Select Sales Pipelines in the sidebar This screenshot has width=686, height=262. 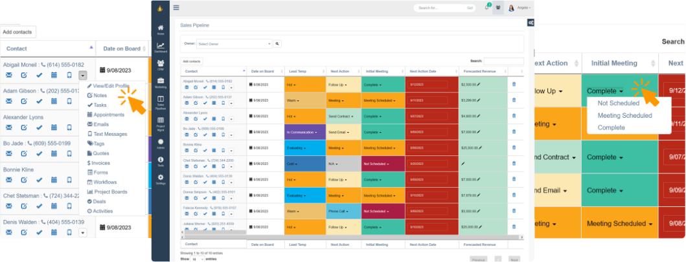(161, 103)
